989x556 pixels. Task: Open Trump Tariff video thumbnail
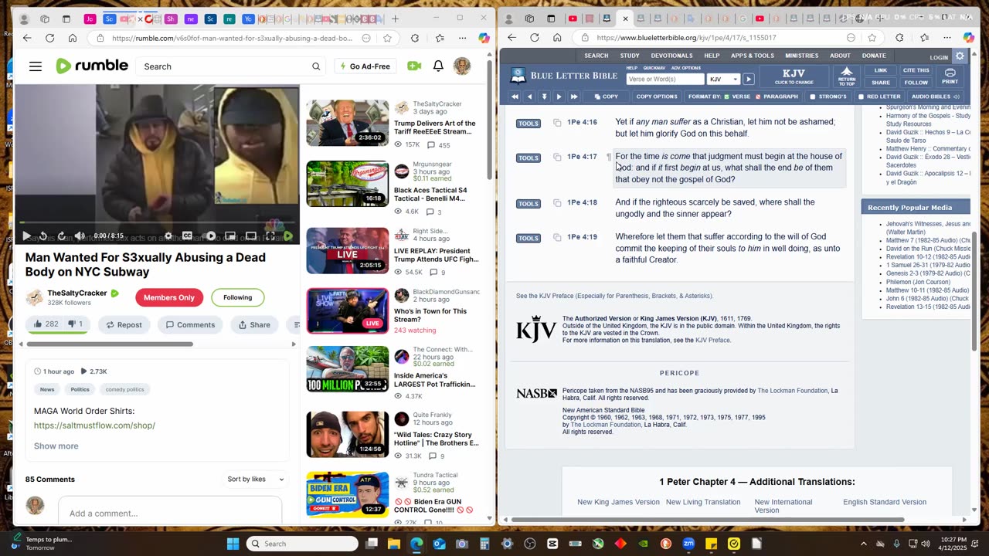[348, 123]
